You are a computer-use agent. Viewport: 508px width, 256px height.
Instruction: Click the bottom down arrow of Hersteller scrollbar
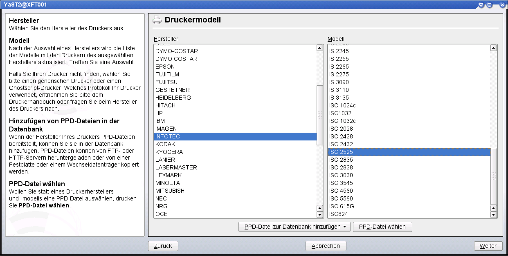(320, 214)
